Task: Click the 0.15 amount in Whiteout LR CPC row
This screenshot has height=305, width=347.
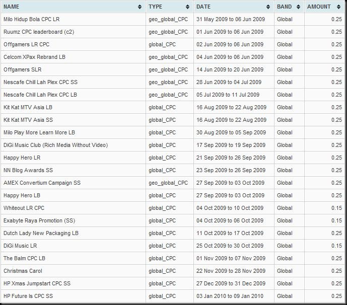Action: (x=336, y=208)
